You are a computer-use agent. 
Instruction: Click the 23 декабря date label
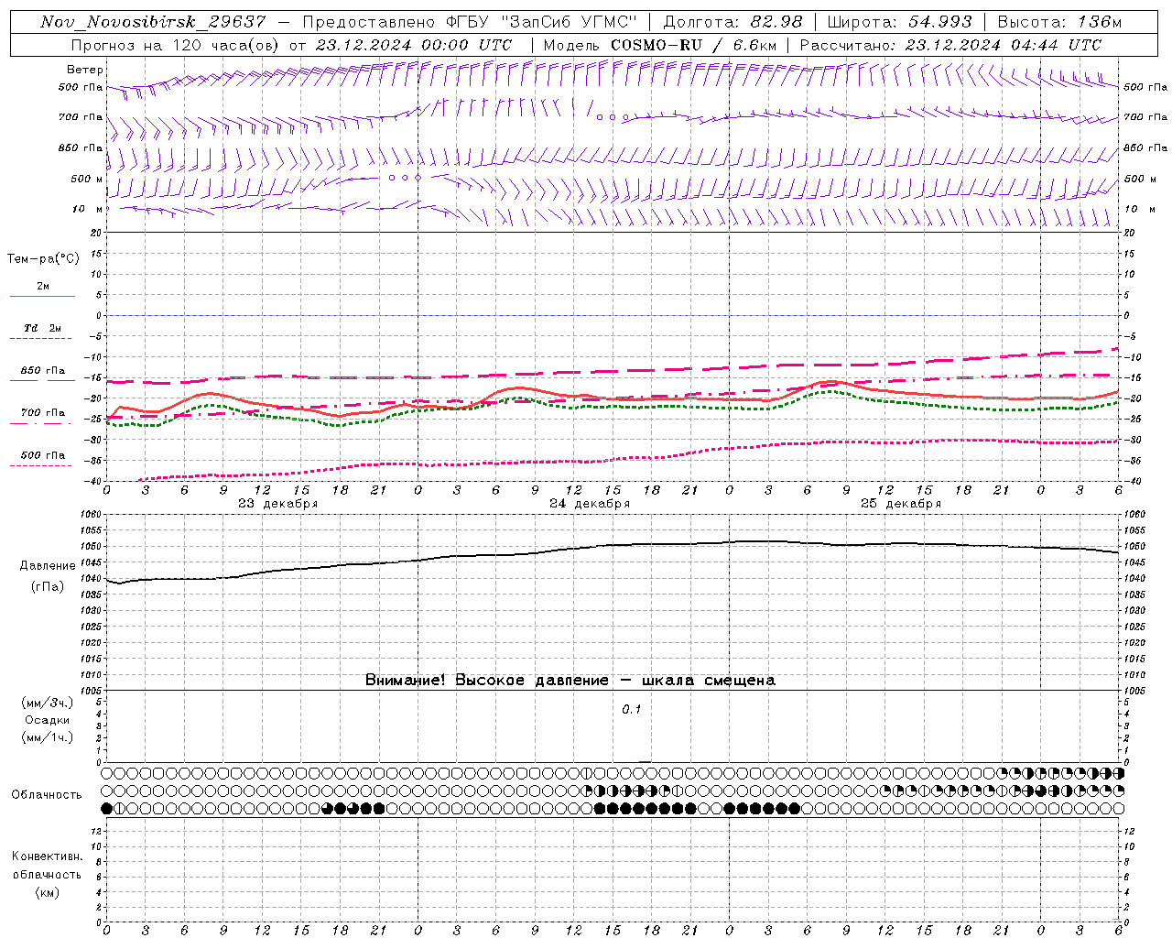coord(278,504)
